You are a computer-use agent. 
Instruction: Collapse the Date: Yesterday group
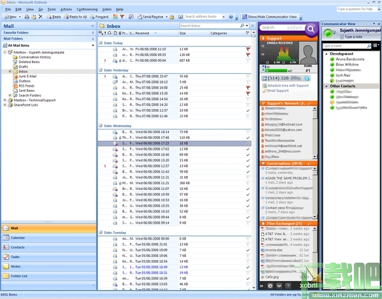[101, 70]
